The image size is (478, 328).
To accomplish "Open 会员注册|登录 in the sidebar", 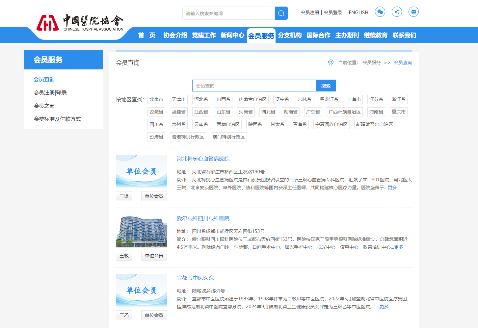I will (x=50, y=92).
